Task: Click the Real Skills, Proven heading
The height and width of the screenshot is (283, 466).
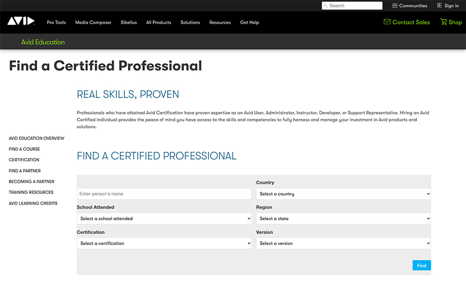Action: [128, 94]
